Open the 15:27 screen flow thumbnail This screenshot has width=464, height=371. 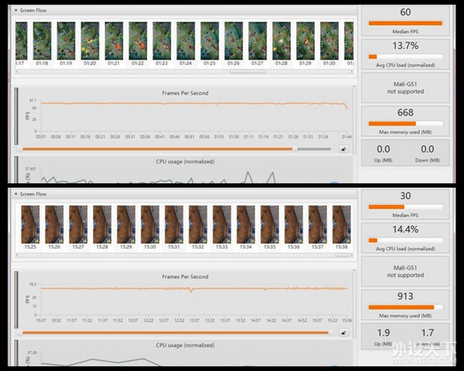coord(78,225)
